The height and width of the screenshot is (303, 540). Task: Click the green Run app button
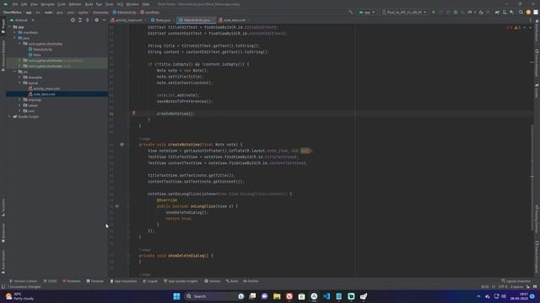(434, 12)
